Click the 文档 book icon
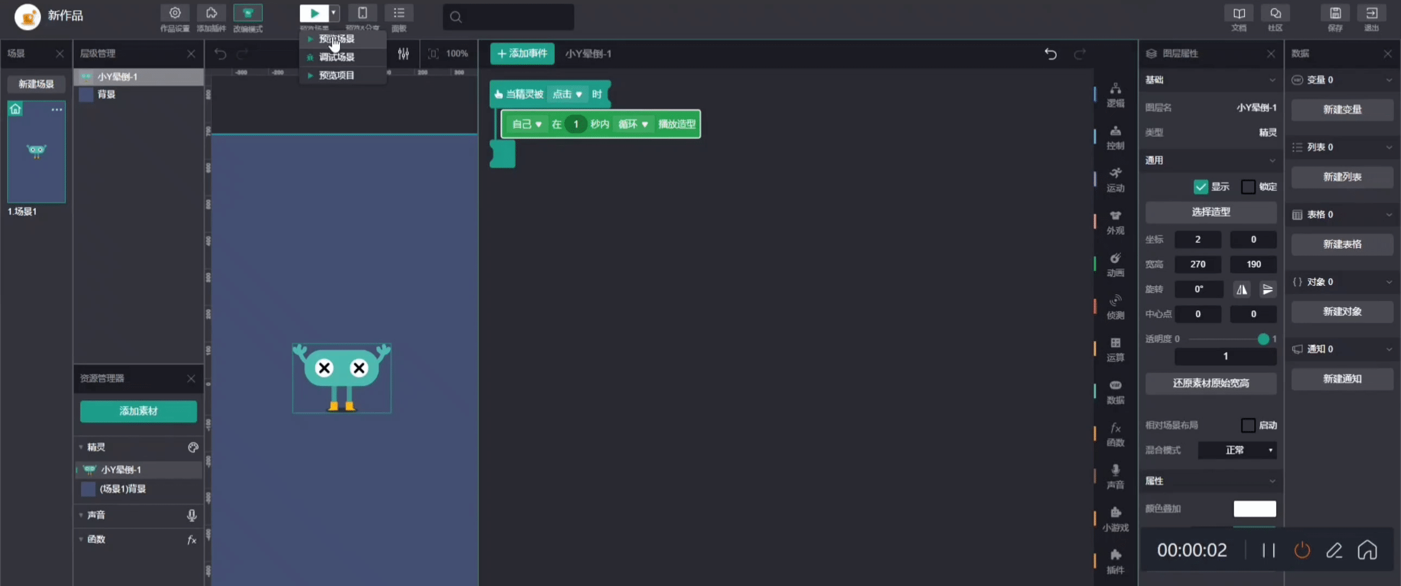Screen dimensions: 1401x586 (x=1239, y=14)
